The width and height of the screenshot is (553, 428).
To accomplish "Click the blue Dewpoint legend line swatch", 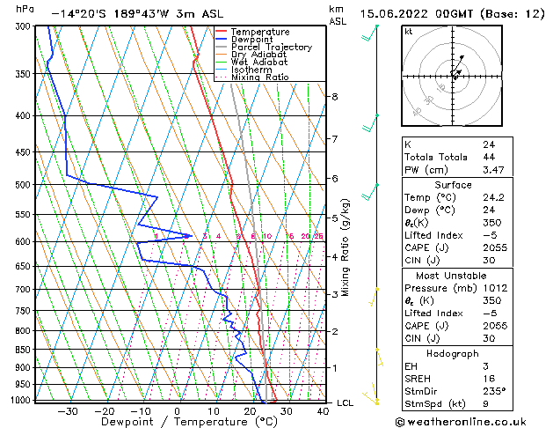I will [222, 40].
